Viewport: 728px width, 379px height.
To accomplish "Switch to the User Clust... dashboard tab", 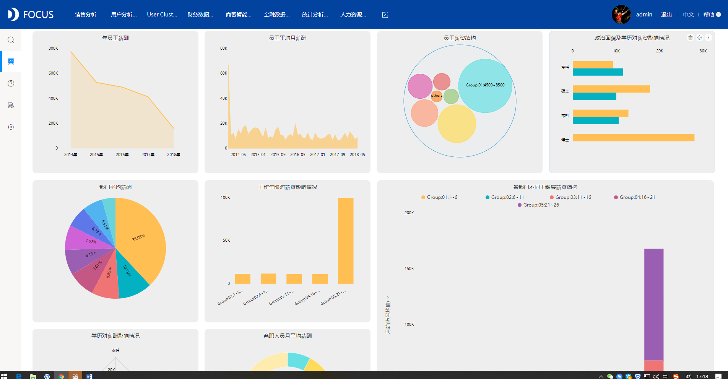I will pos(162,15).
